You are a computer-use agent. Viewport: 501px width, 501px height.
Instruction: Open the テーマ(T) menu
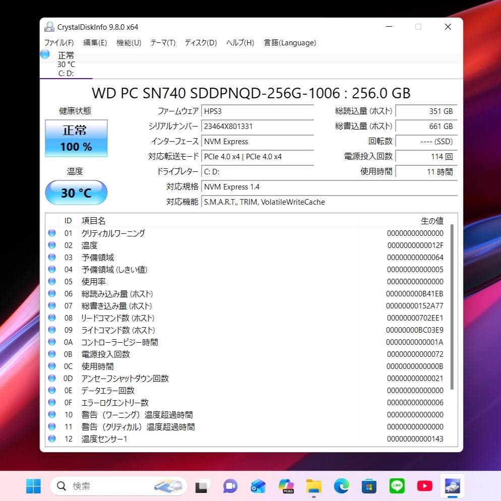163,43
